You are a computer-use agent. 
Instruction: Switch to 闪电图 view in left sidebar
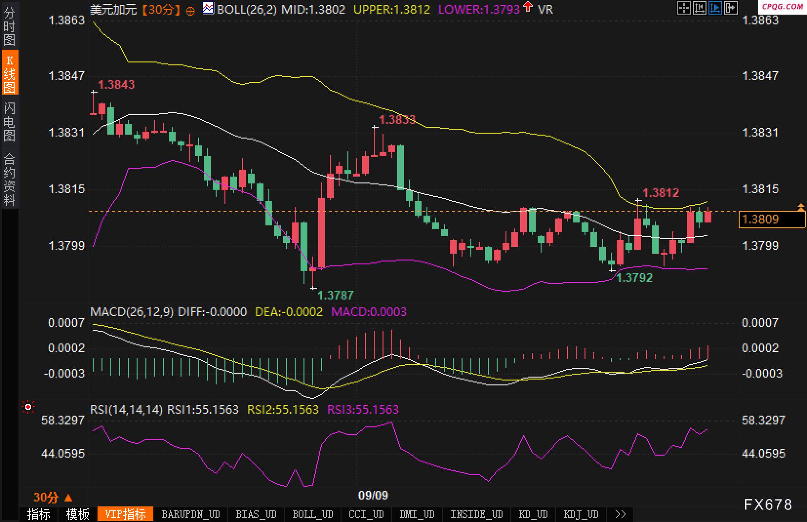click(9, 121)
